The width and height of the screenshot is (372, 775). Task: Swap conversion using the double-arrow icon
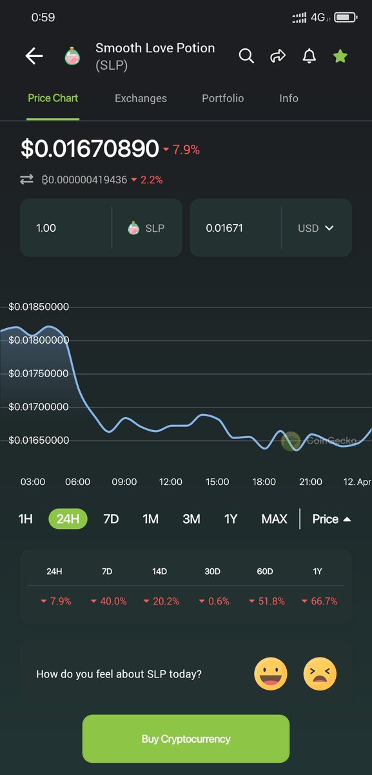pyautogui.click(x=26, y=180)
